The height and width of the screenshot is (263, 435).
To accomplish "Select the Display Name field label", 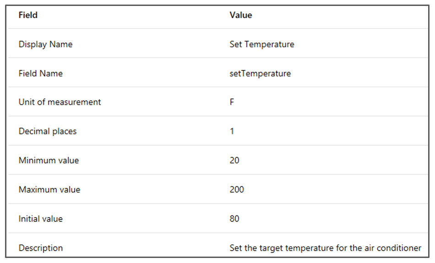I will tap(45, 44).
